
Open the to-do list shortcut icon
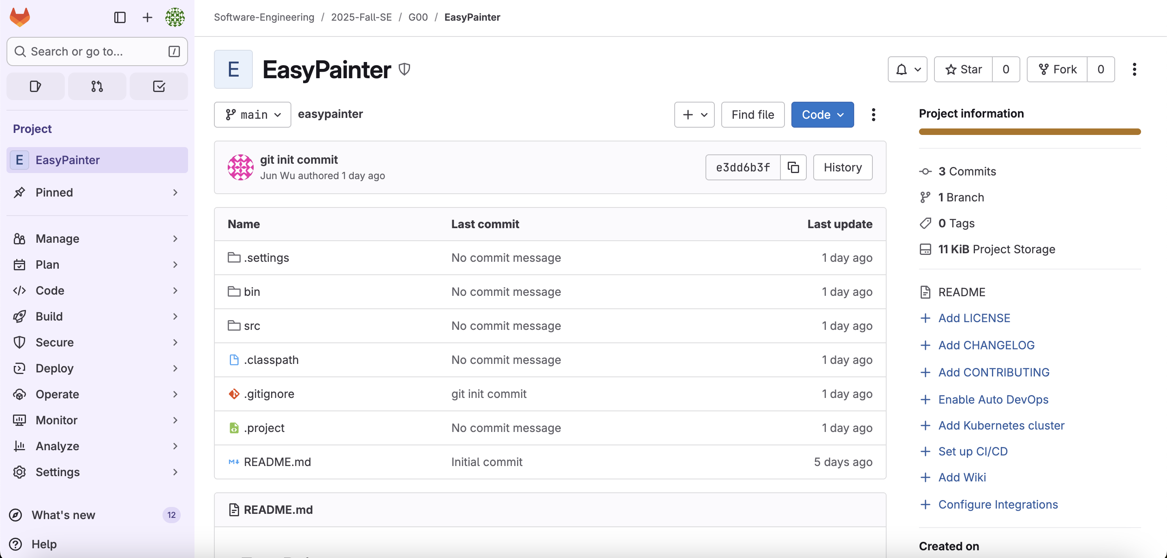tap(158, 86)
